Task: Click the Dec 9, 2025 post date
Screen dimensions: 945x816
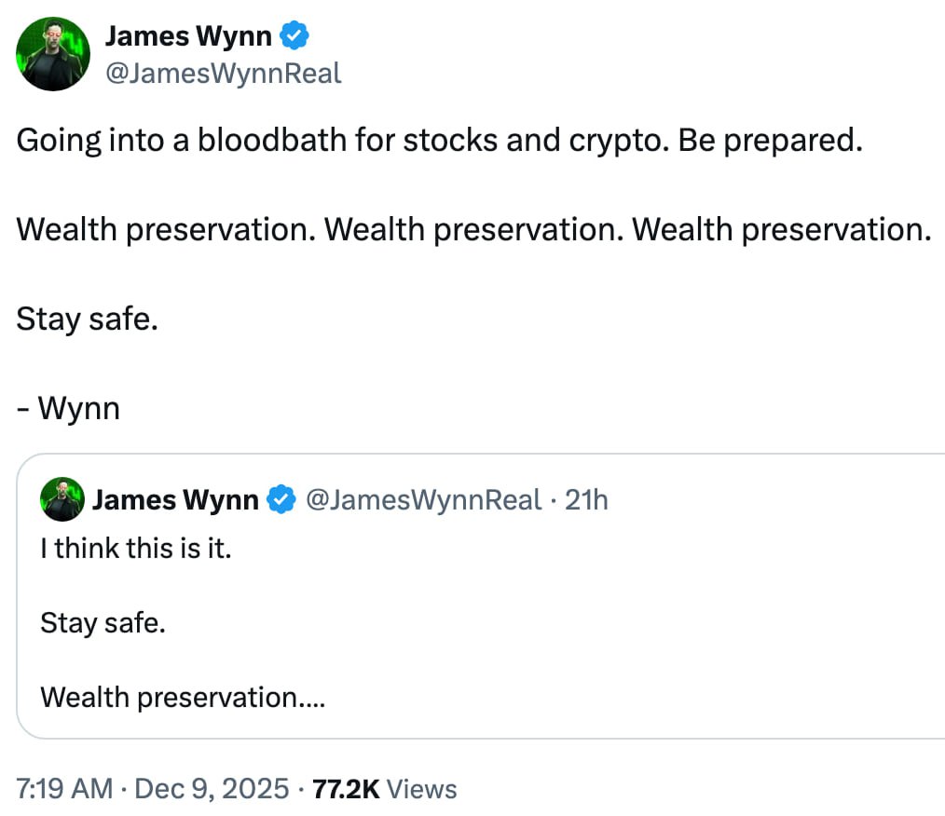Action: pyautogui.click(x=212, y=790)
